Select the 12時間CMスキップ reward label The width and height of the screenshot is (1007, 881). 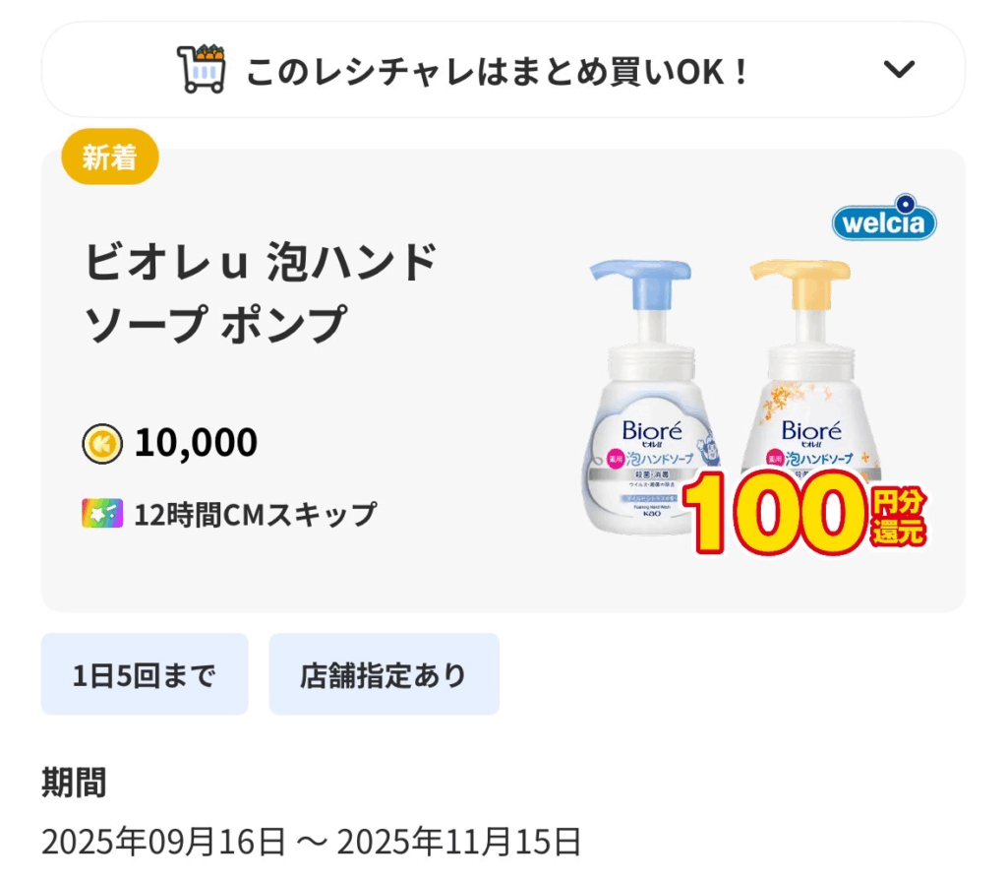point(255,514)
